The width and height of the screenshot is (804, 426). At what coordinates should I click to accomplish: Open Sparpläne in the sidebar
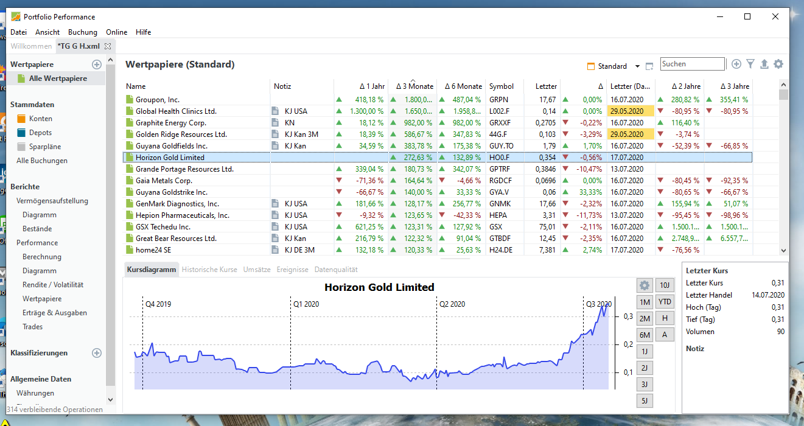pos(45,147)
